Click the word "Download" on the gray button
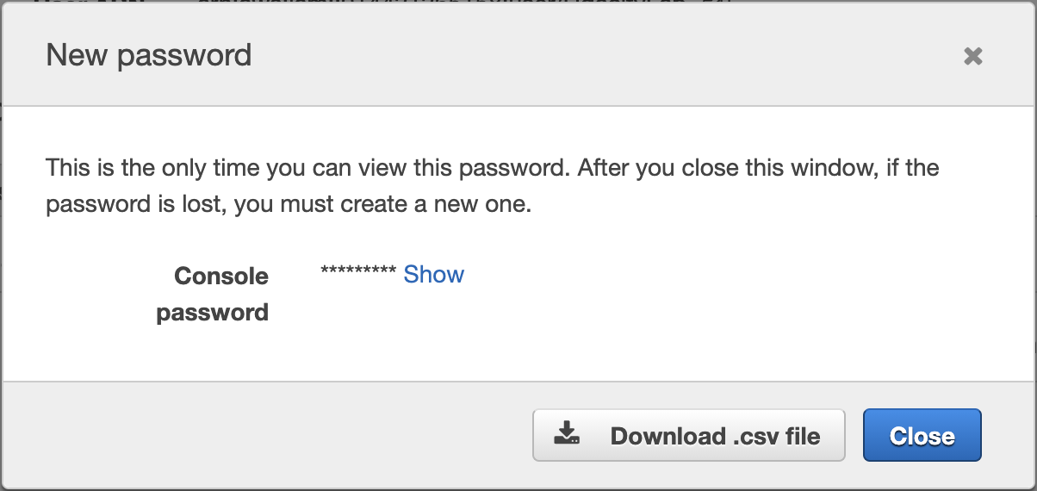The height and width of the screenshot is (491, 1037). 668,436
